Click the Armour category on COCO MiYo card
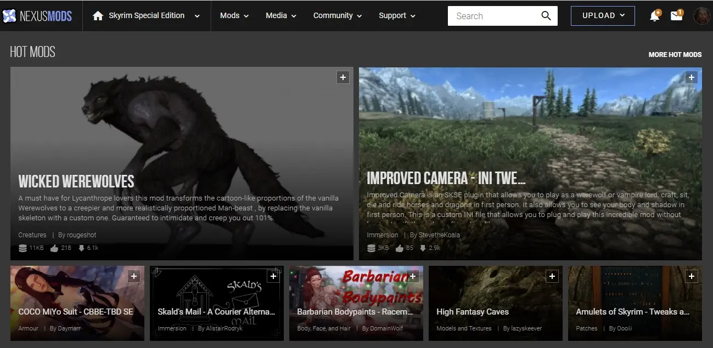Screen dimensions: 713x348 [29, 329]
